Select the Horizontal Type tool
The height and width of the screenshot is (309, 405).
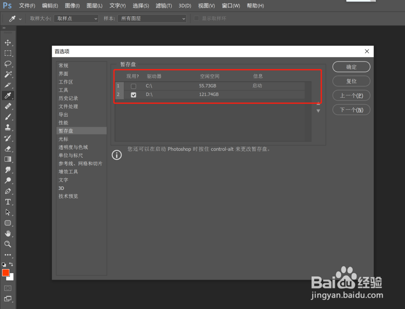8,202
